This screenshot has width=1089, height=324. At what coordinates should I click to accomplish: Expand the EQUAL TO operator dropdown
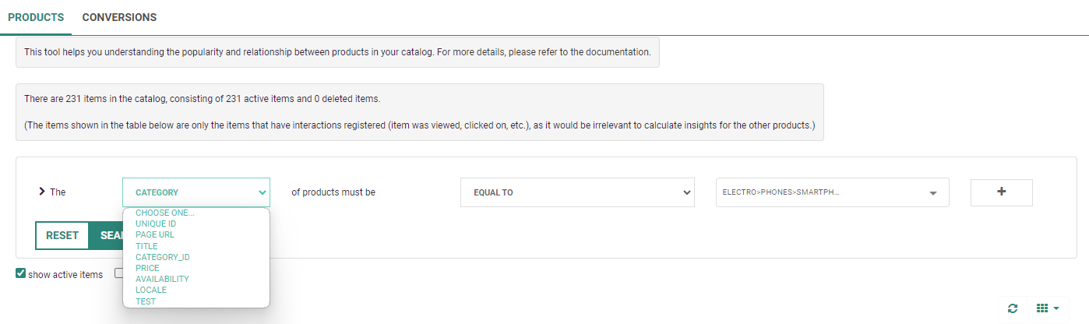577,192
